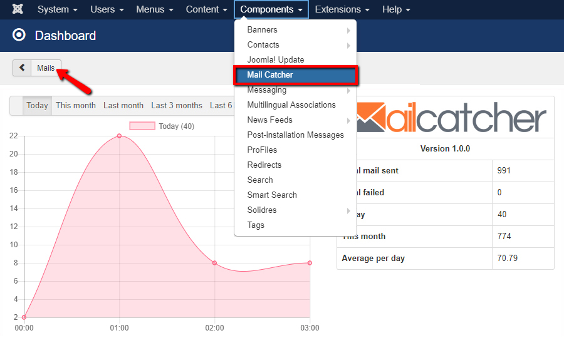Image resolution: width=564 pixels, height=338 pixels.
Task: Click the Joomla logo icon
Action: tap(18, 9)
